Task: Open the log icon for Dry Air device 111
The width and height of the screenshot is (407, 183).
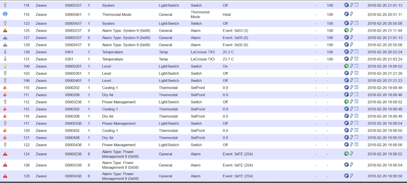Action: 356,95
